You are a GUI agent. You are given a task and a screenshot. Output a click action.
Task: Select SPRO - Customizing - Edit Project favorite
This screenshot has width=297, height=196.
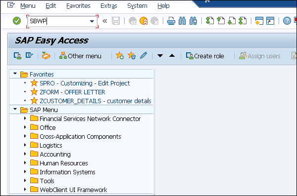click(85, 83)
